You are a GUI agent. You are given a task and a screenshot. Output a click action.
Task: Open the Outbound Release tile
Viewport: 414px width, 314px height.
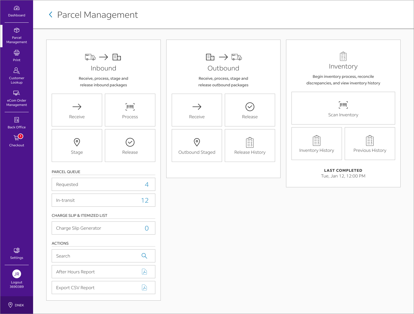[250, 110]
